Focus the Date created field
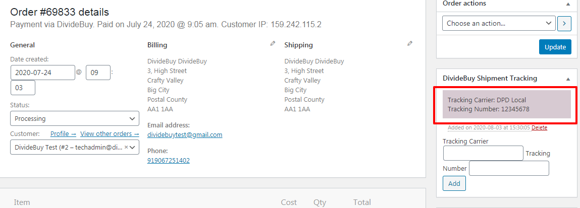Screen dimensions: 580x208 pos(42,73)
